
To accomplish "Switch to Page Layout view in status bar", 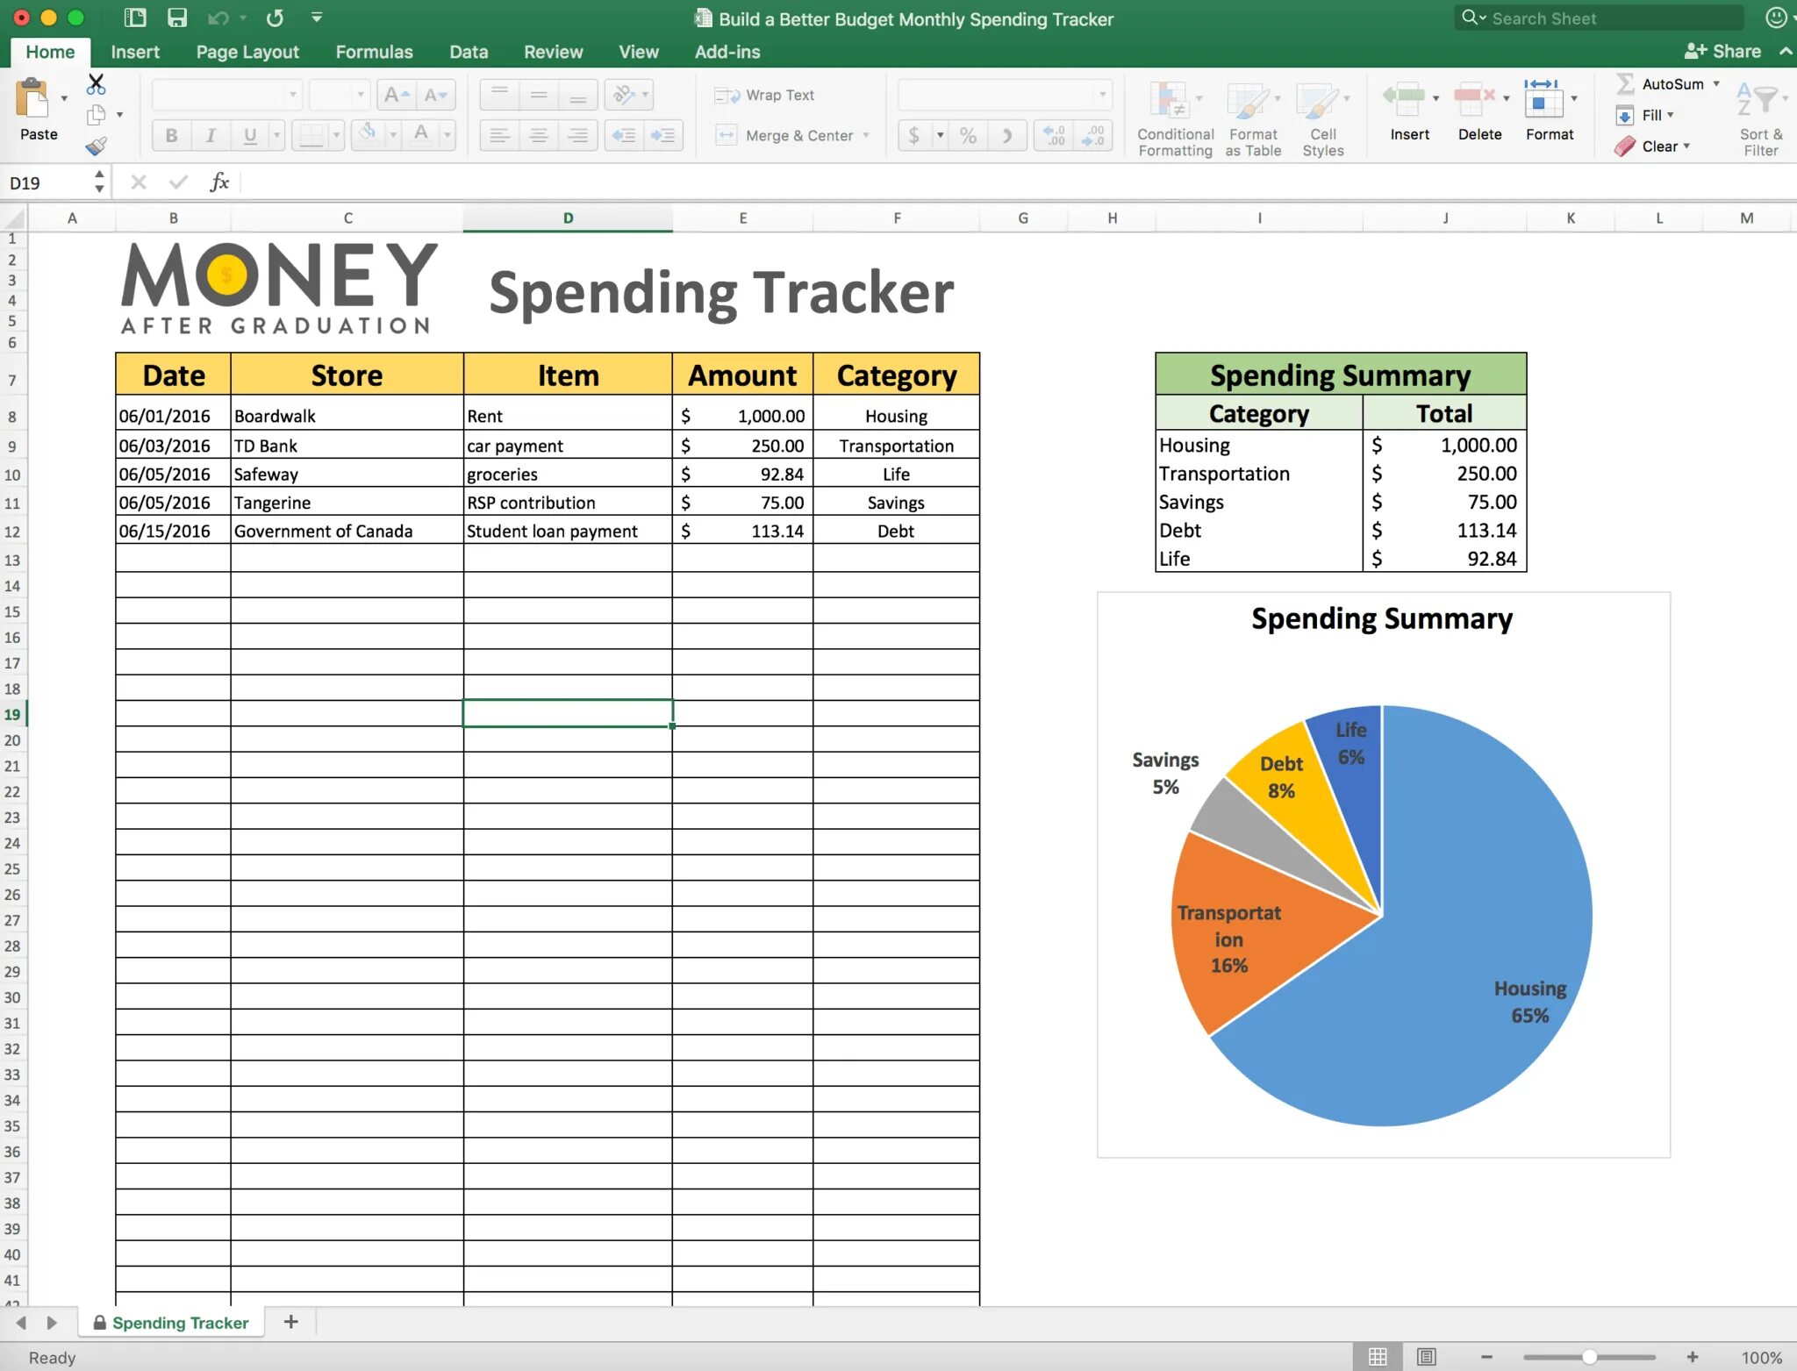I will tap(1427, 1357).
